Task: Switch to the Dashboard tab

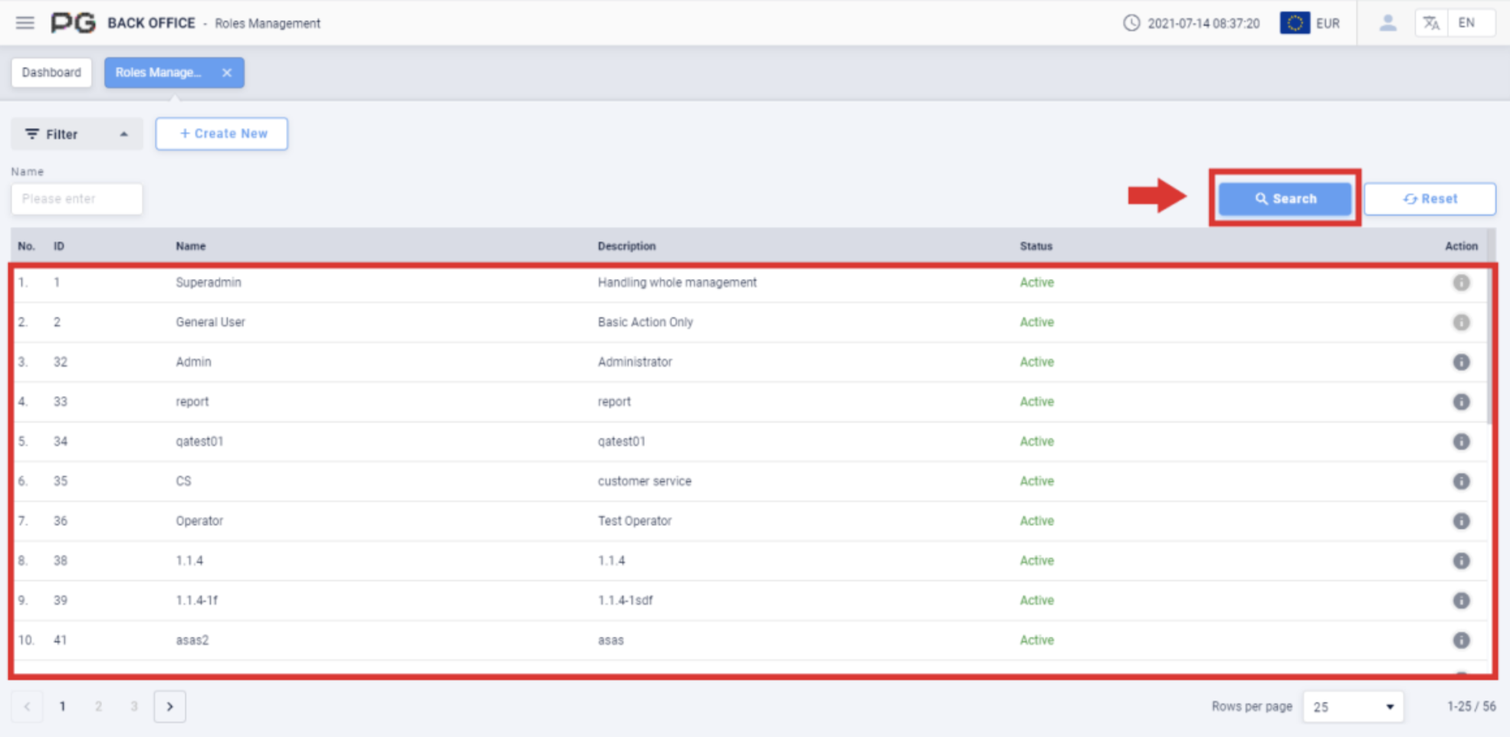Action: click(x=51, y=72)
